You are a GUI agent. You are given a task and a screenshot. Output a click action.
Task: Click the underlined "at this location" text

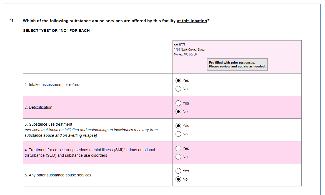pos(192,21)
